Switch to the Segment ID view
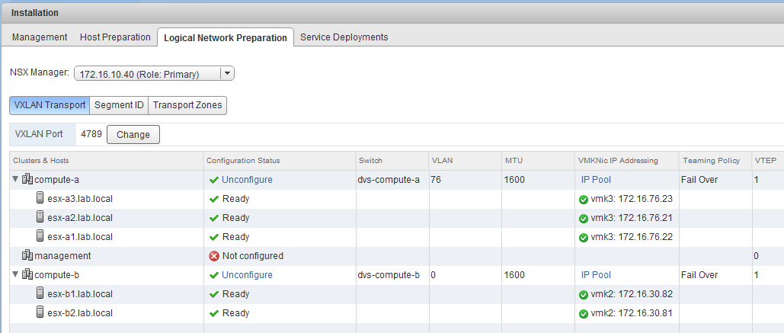Screen dimensions: 784x333 118,105
